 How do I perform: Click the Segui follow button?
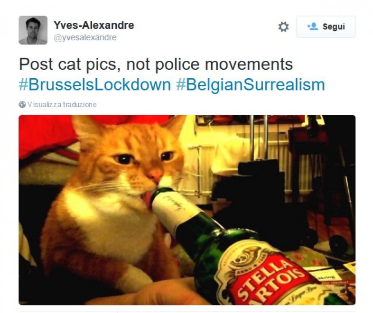pyautogui.click(x=326, y=27)
